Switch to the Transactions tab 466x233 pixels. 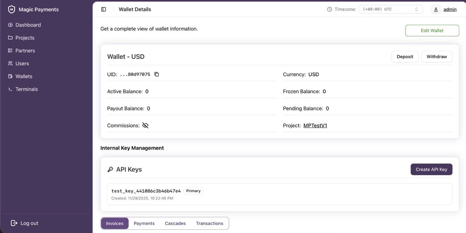[x=210, y=224]
